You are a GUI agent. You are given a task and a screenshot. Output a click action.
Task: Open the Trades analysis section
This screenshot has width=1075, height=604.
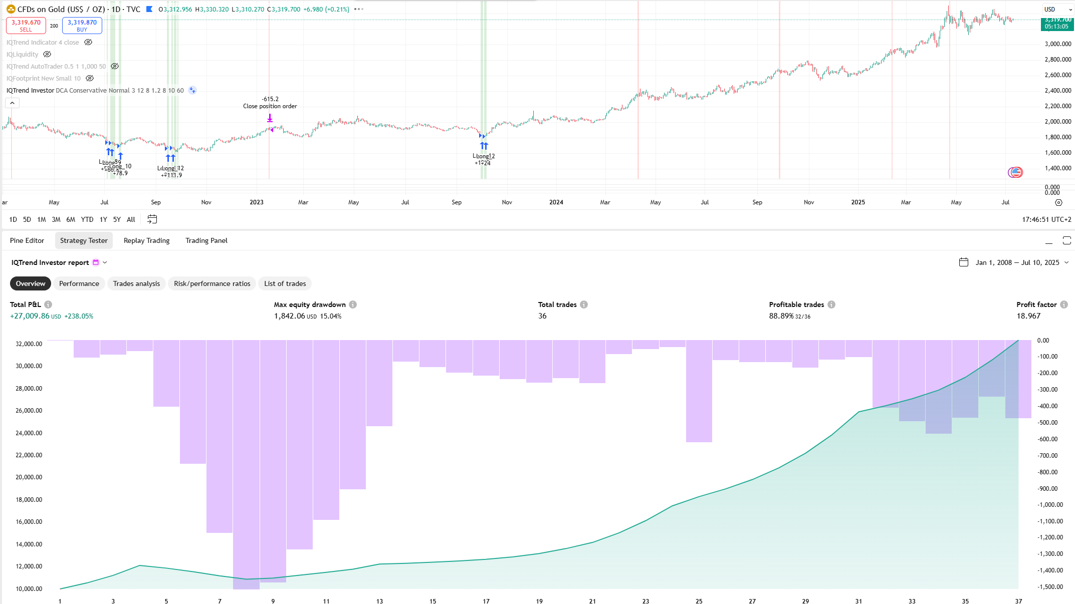tap(136, 283)
